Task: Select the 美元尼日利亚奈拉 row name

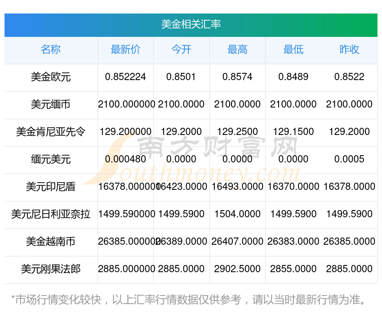Action: click(51, 214)
